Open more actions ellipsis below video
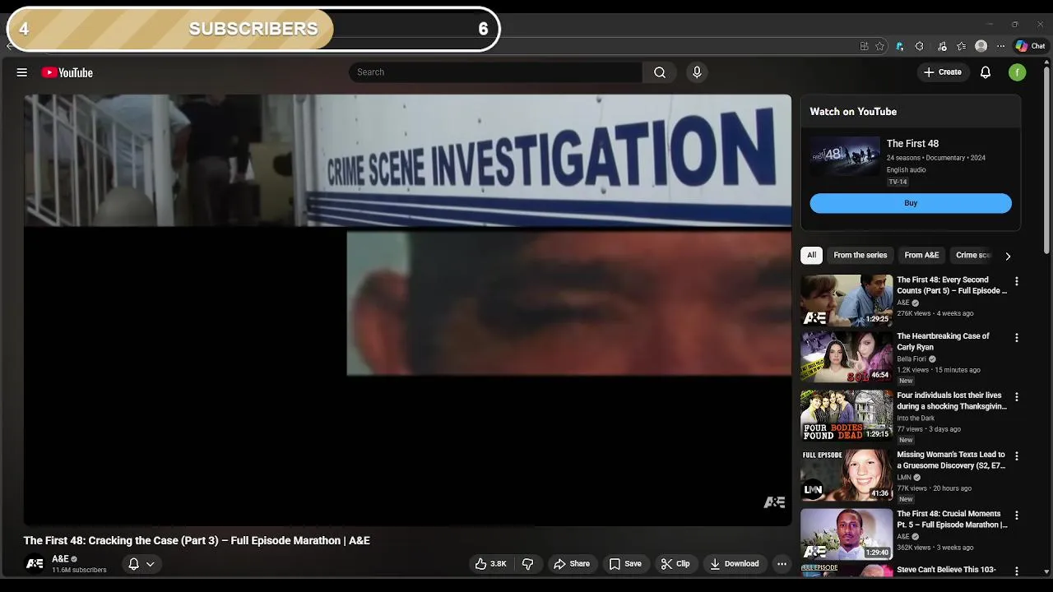The height and width of the screenshot is (592, 1053). (x=782, y=564)
